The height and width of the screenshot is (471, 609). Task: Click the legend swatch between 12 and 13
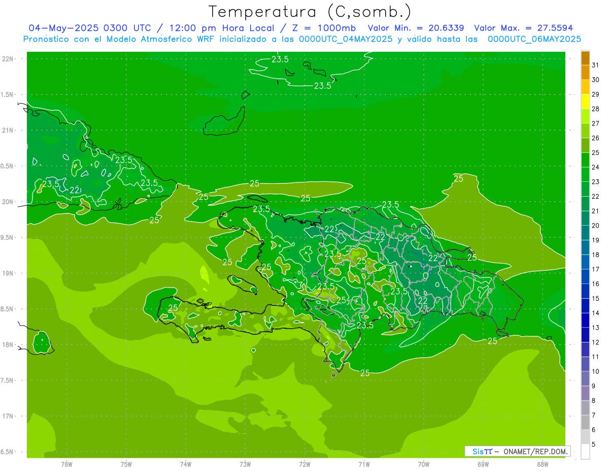coord(585,335)
